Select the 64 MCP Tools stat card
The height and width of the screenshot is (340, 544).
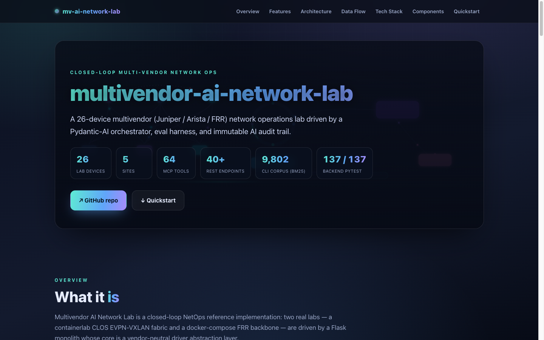coord(176,163)
